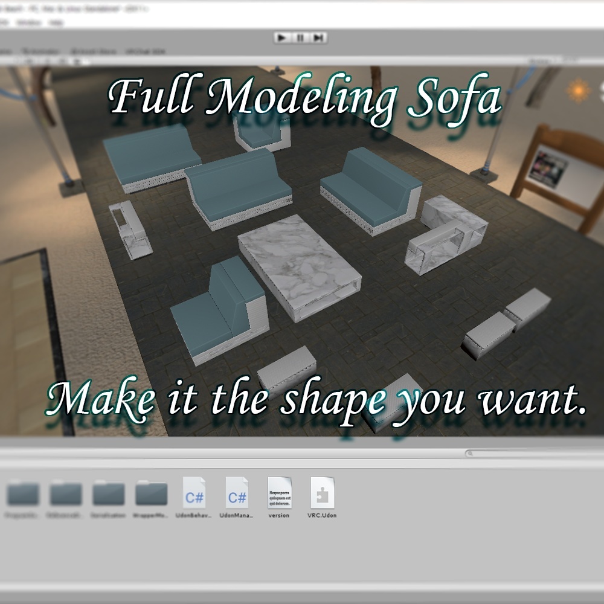The image size is (604, 604).
Task: Select the version text file asset
Action: pos(279,497)
